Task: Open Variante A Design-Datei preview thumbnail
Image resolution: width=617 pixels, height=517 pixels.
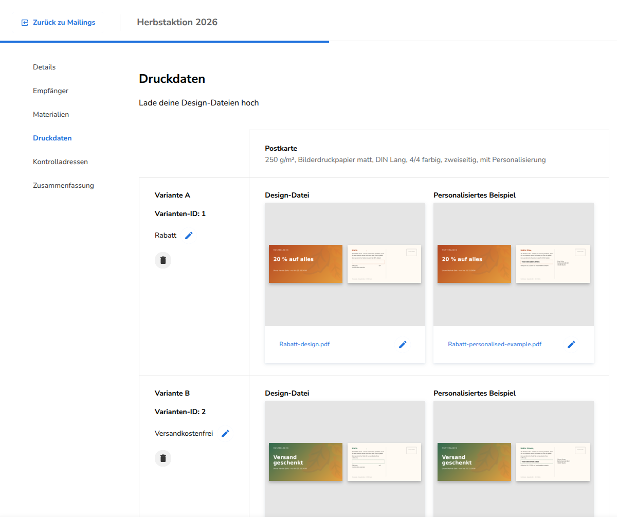Action: [345, 264]
